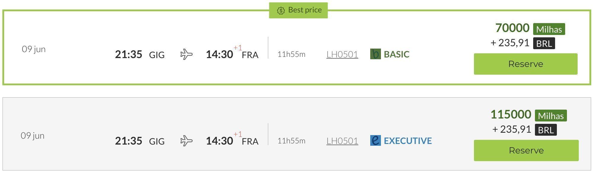Reserve the 115000 miles Executive flight

(x=526, y=150)
